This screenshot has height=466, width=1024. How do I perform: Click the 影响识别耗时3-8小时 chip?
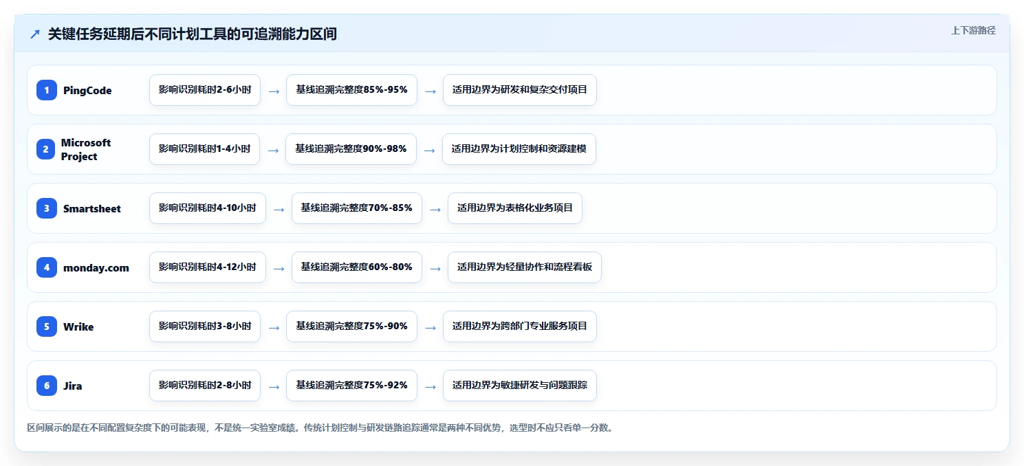205,326
